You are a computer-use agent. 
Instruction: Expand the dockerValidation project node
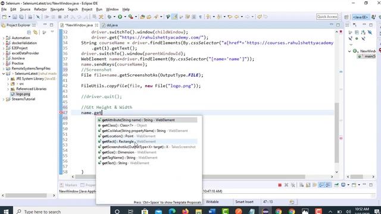pos(4,43)
